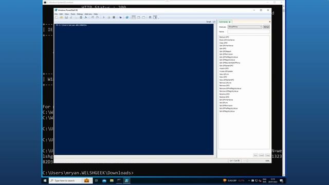Open the File menu in PowerShell ISE
Image resolution: width=329 pixels, height=185 pixels.
pyautogui.click(x=56, y=14)
